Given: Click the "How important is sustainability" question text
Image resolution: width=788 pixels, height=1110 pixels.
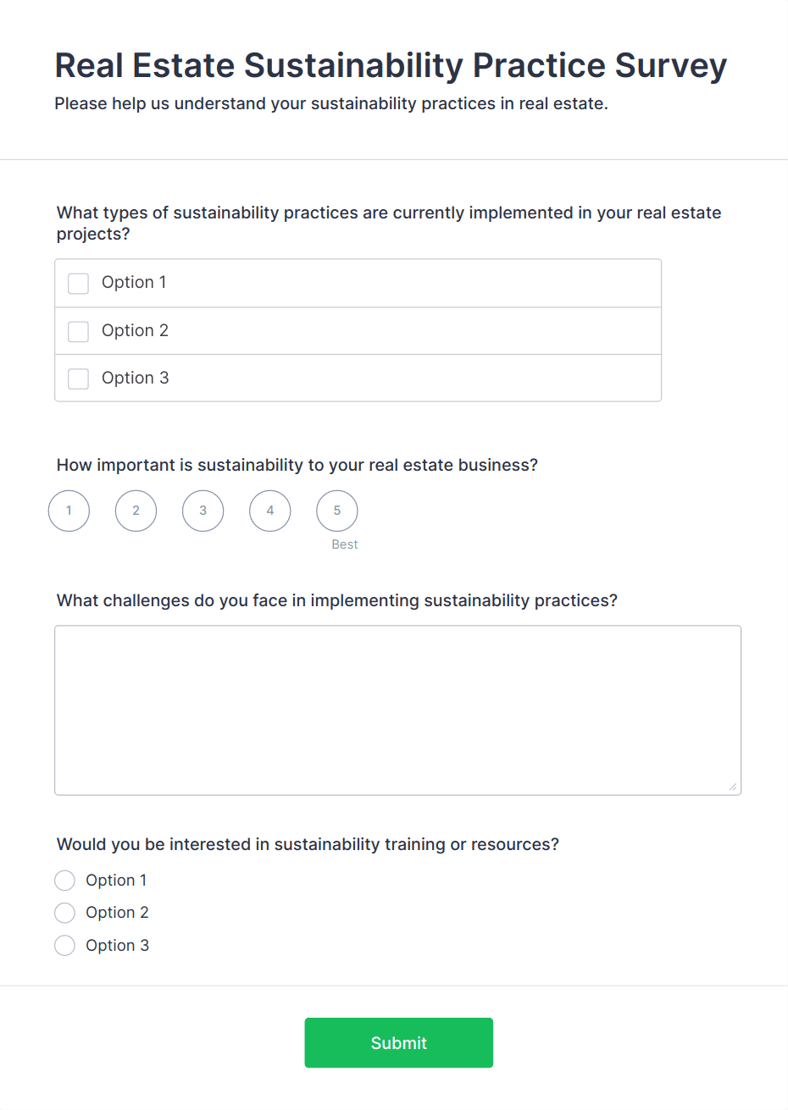Looking at the screenshot, I should 297,465.
